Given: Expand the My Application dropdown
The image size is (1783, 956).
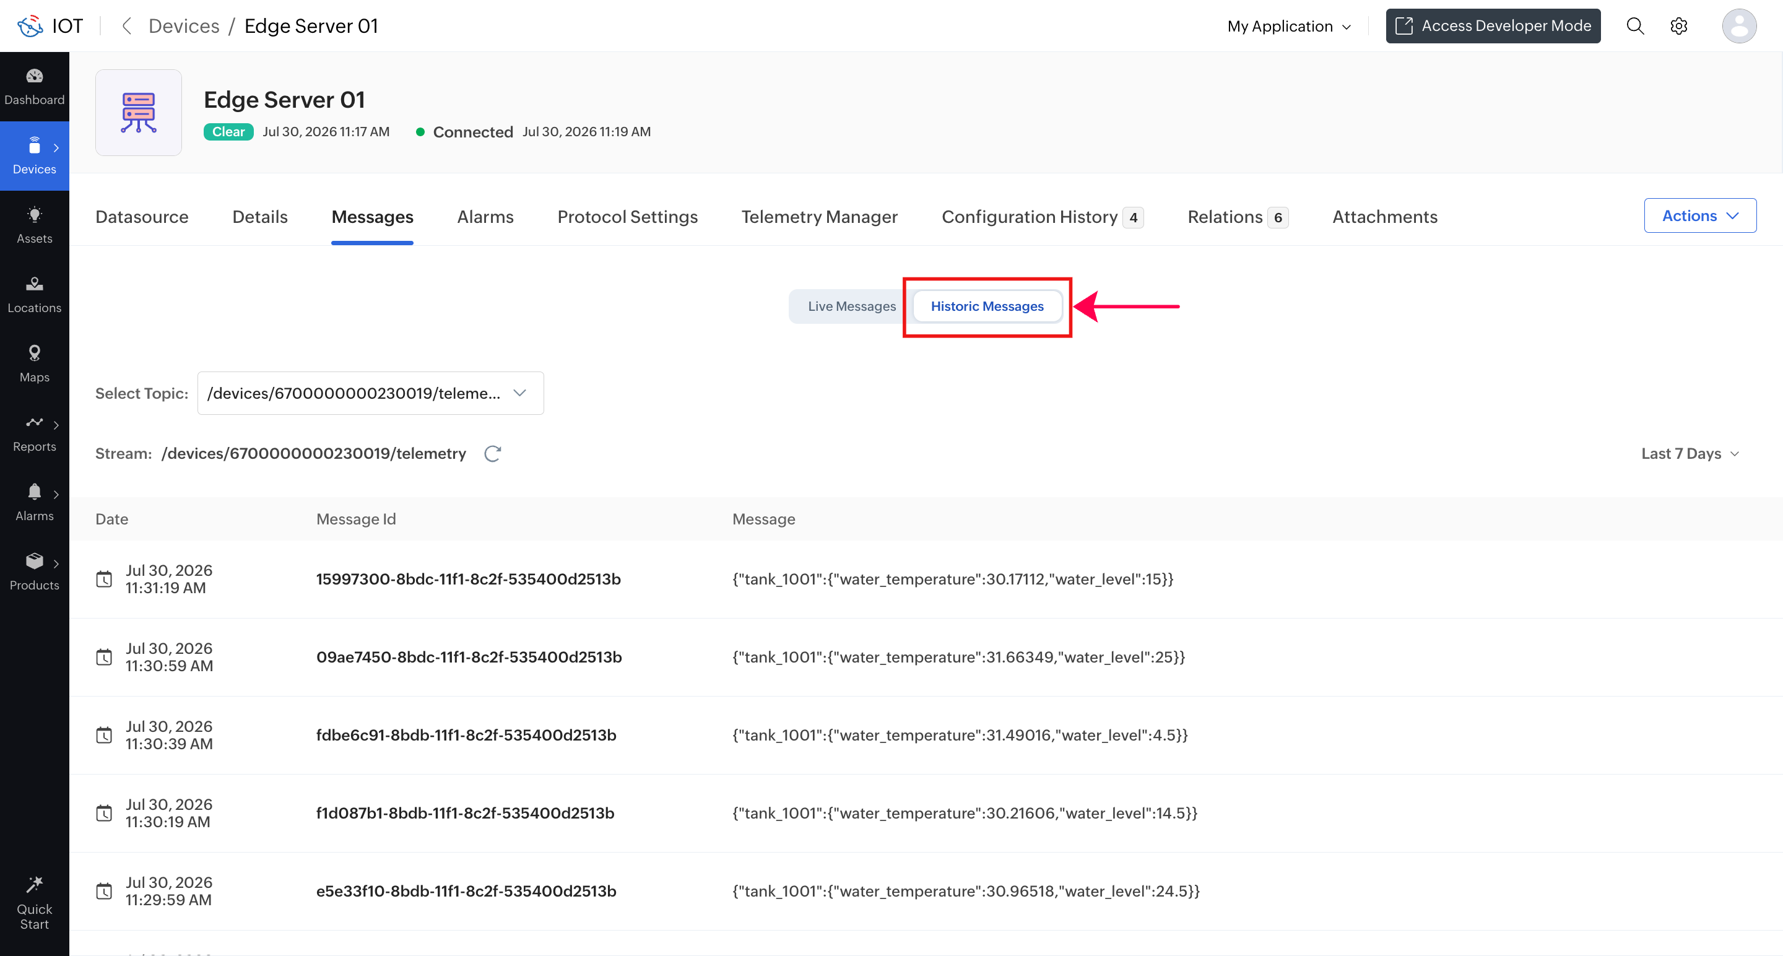Looking at the screenshot, I should [1289, 26].
